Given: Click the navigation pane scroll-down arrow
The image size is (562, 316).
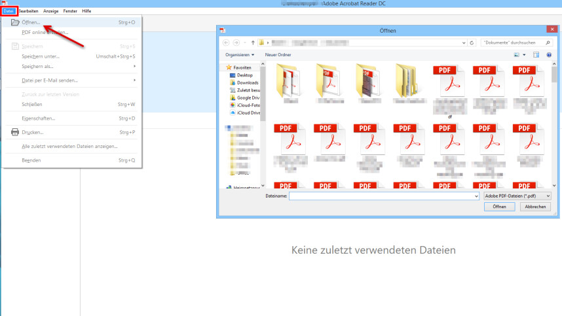Looking at the screenshot, I should tap(263, 186).
